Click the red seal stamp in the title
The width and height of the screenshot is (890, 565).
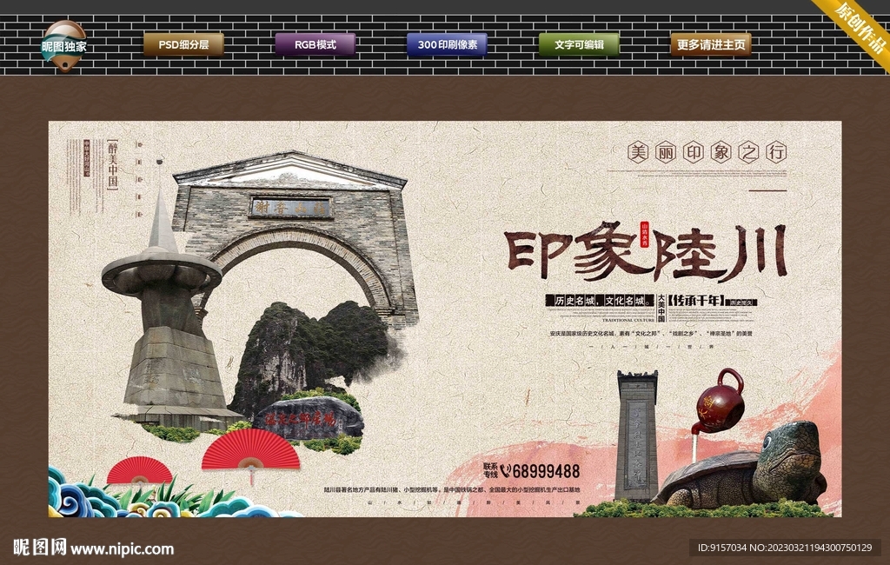coord(644,235)
